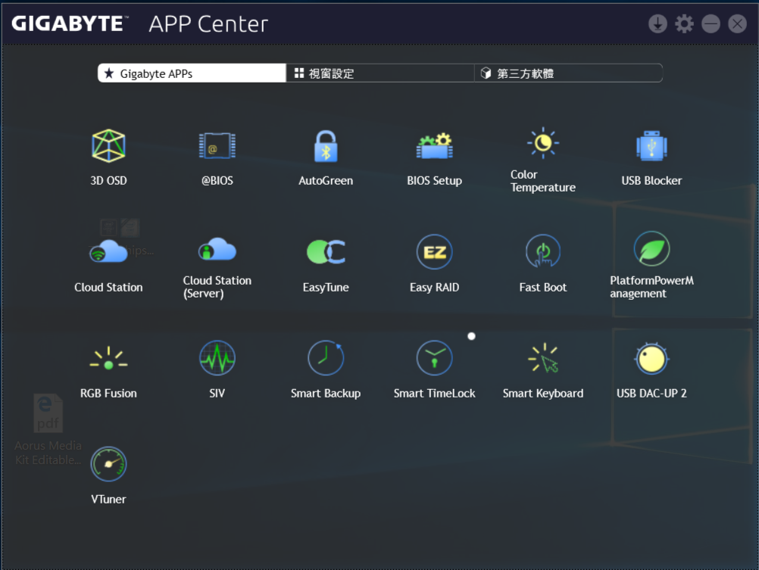
Task: Select the Gigabyte APPs tab
Action: [192, 73]
